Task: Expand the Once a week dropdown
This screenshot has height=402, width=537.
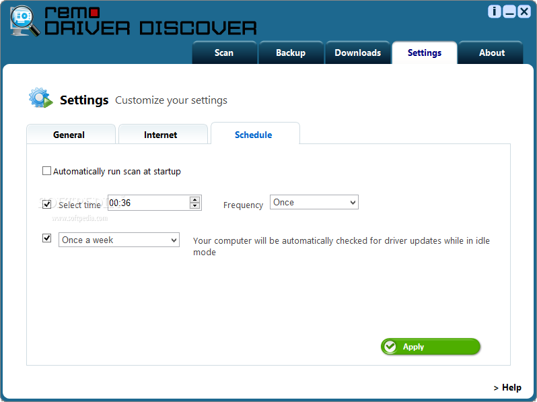Action: pos(119,240)
